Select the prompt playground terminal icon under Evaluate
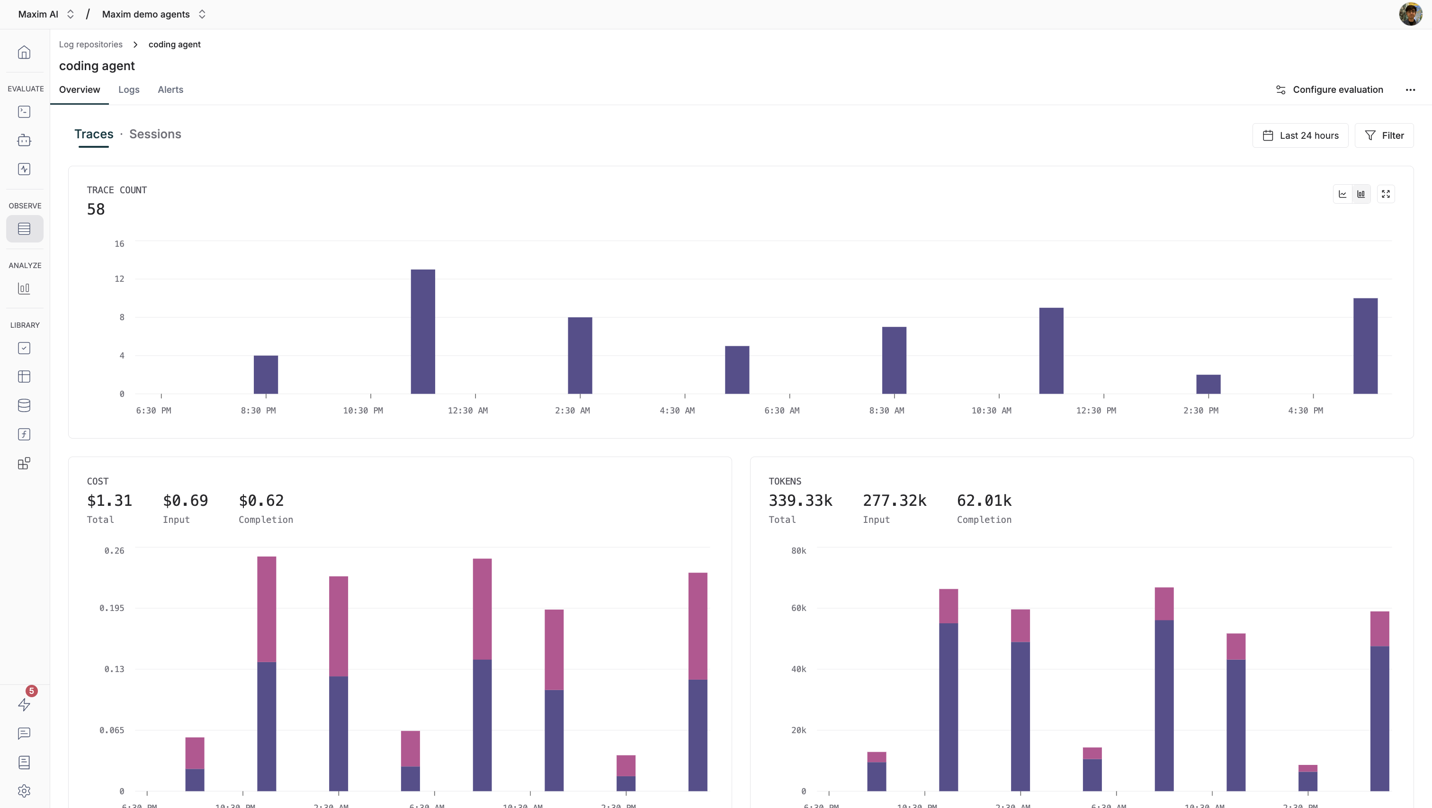 coord(24,112)
